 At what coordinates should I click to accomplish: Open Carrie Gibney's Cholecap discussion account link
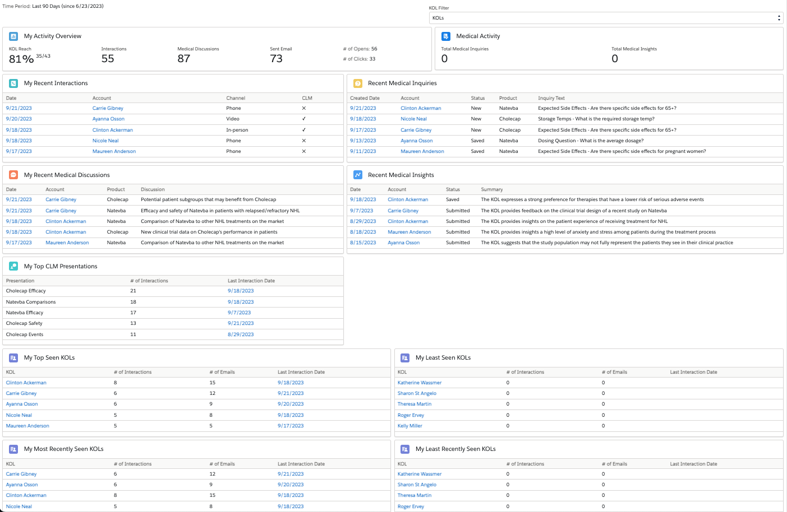pyautogui.click(x=61, y=199)
